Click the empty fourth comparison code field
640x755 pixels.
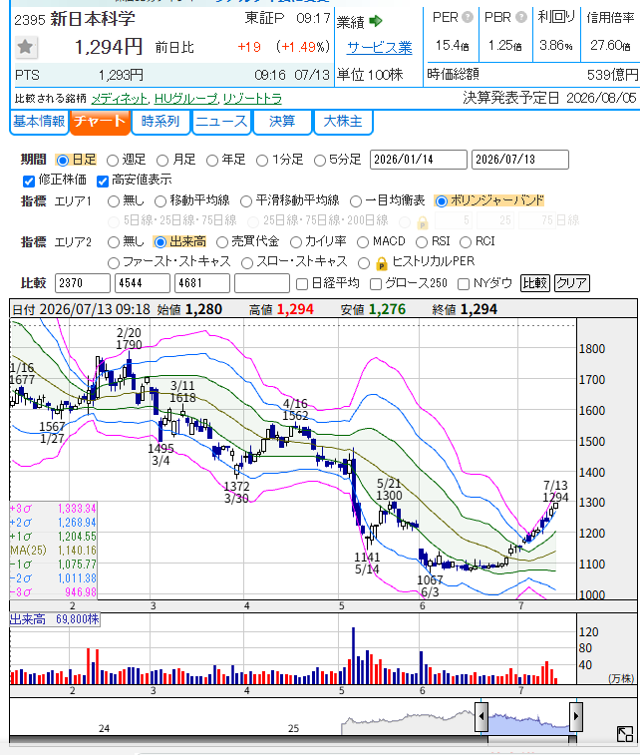pyautogui.click(x=262, y=283)
